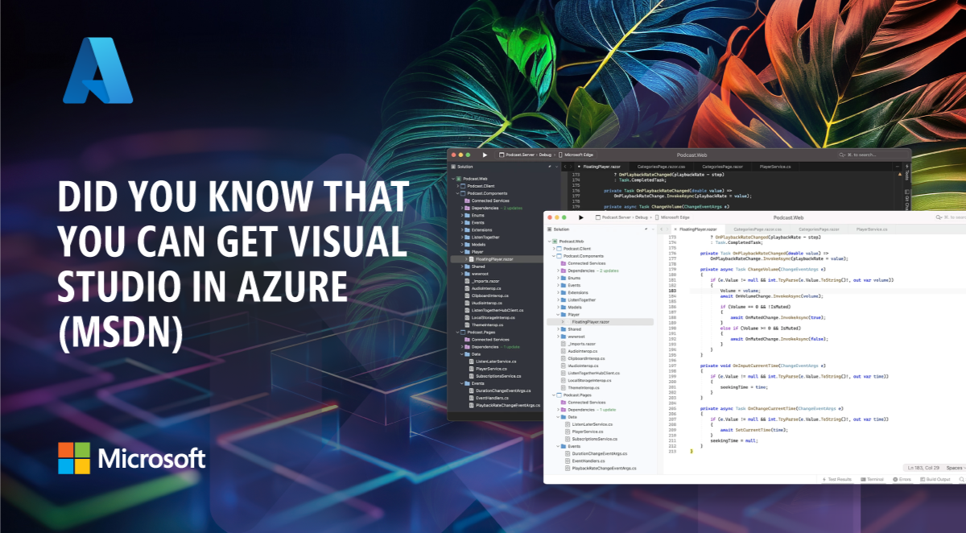This screenshot has height=533, width=966.
Task: Open ClipboardInterop.cs in dark window tree
Action: coord(491,295)
